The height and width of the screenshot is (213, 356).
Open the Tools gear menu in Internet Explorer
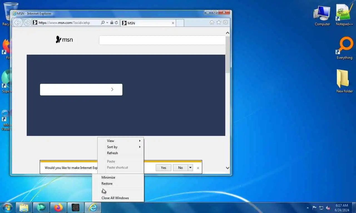(x=226, y=22)
